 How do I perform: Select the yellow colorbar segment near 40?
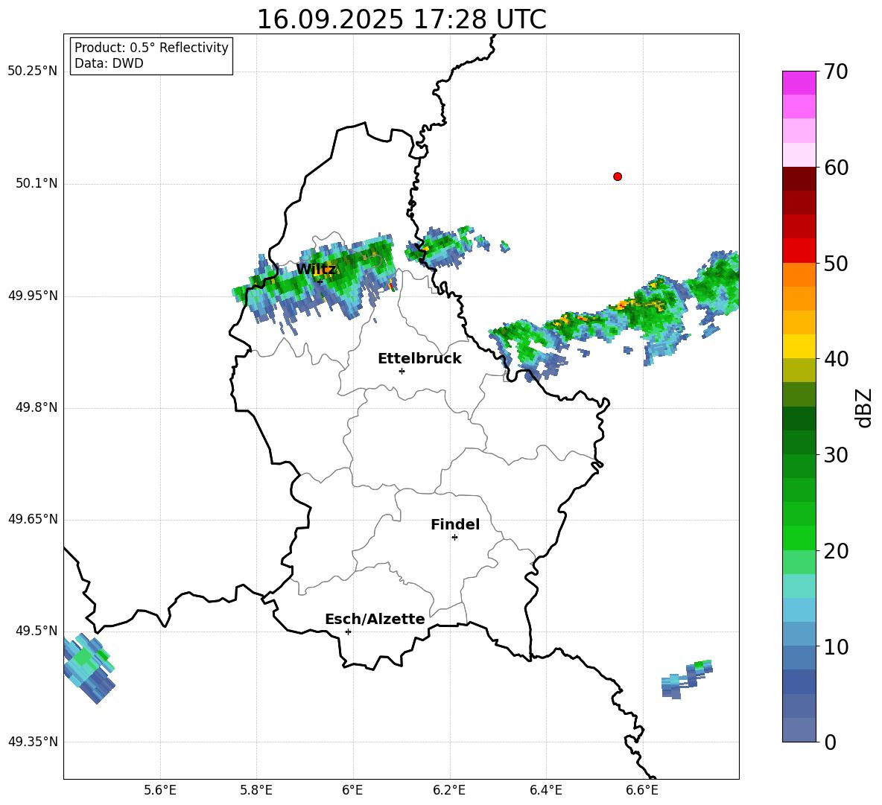click(799, 346)
